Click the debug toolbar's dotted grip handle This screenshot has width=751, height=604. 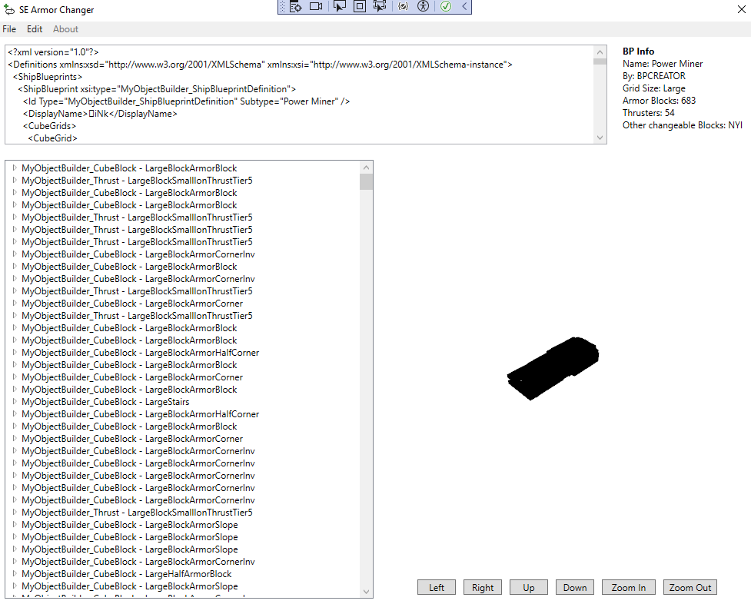pos(282,6)
